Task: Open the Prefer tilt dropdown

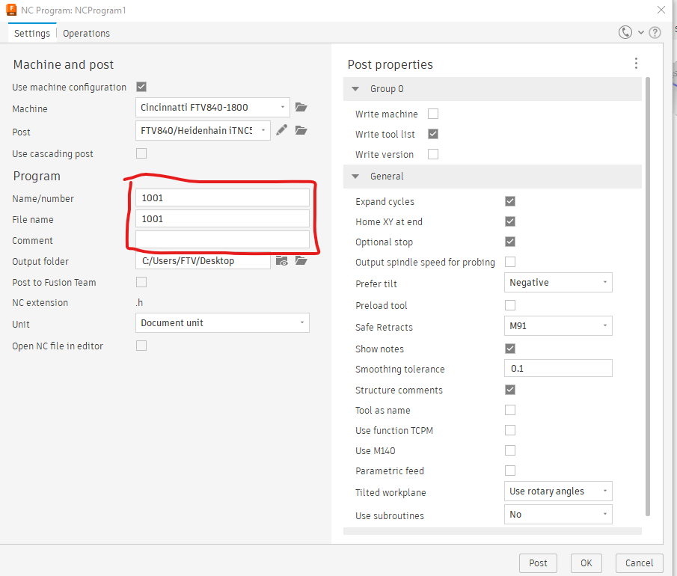Action: pos(558,282)
